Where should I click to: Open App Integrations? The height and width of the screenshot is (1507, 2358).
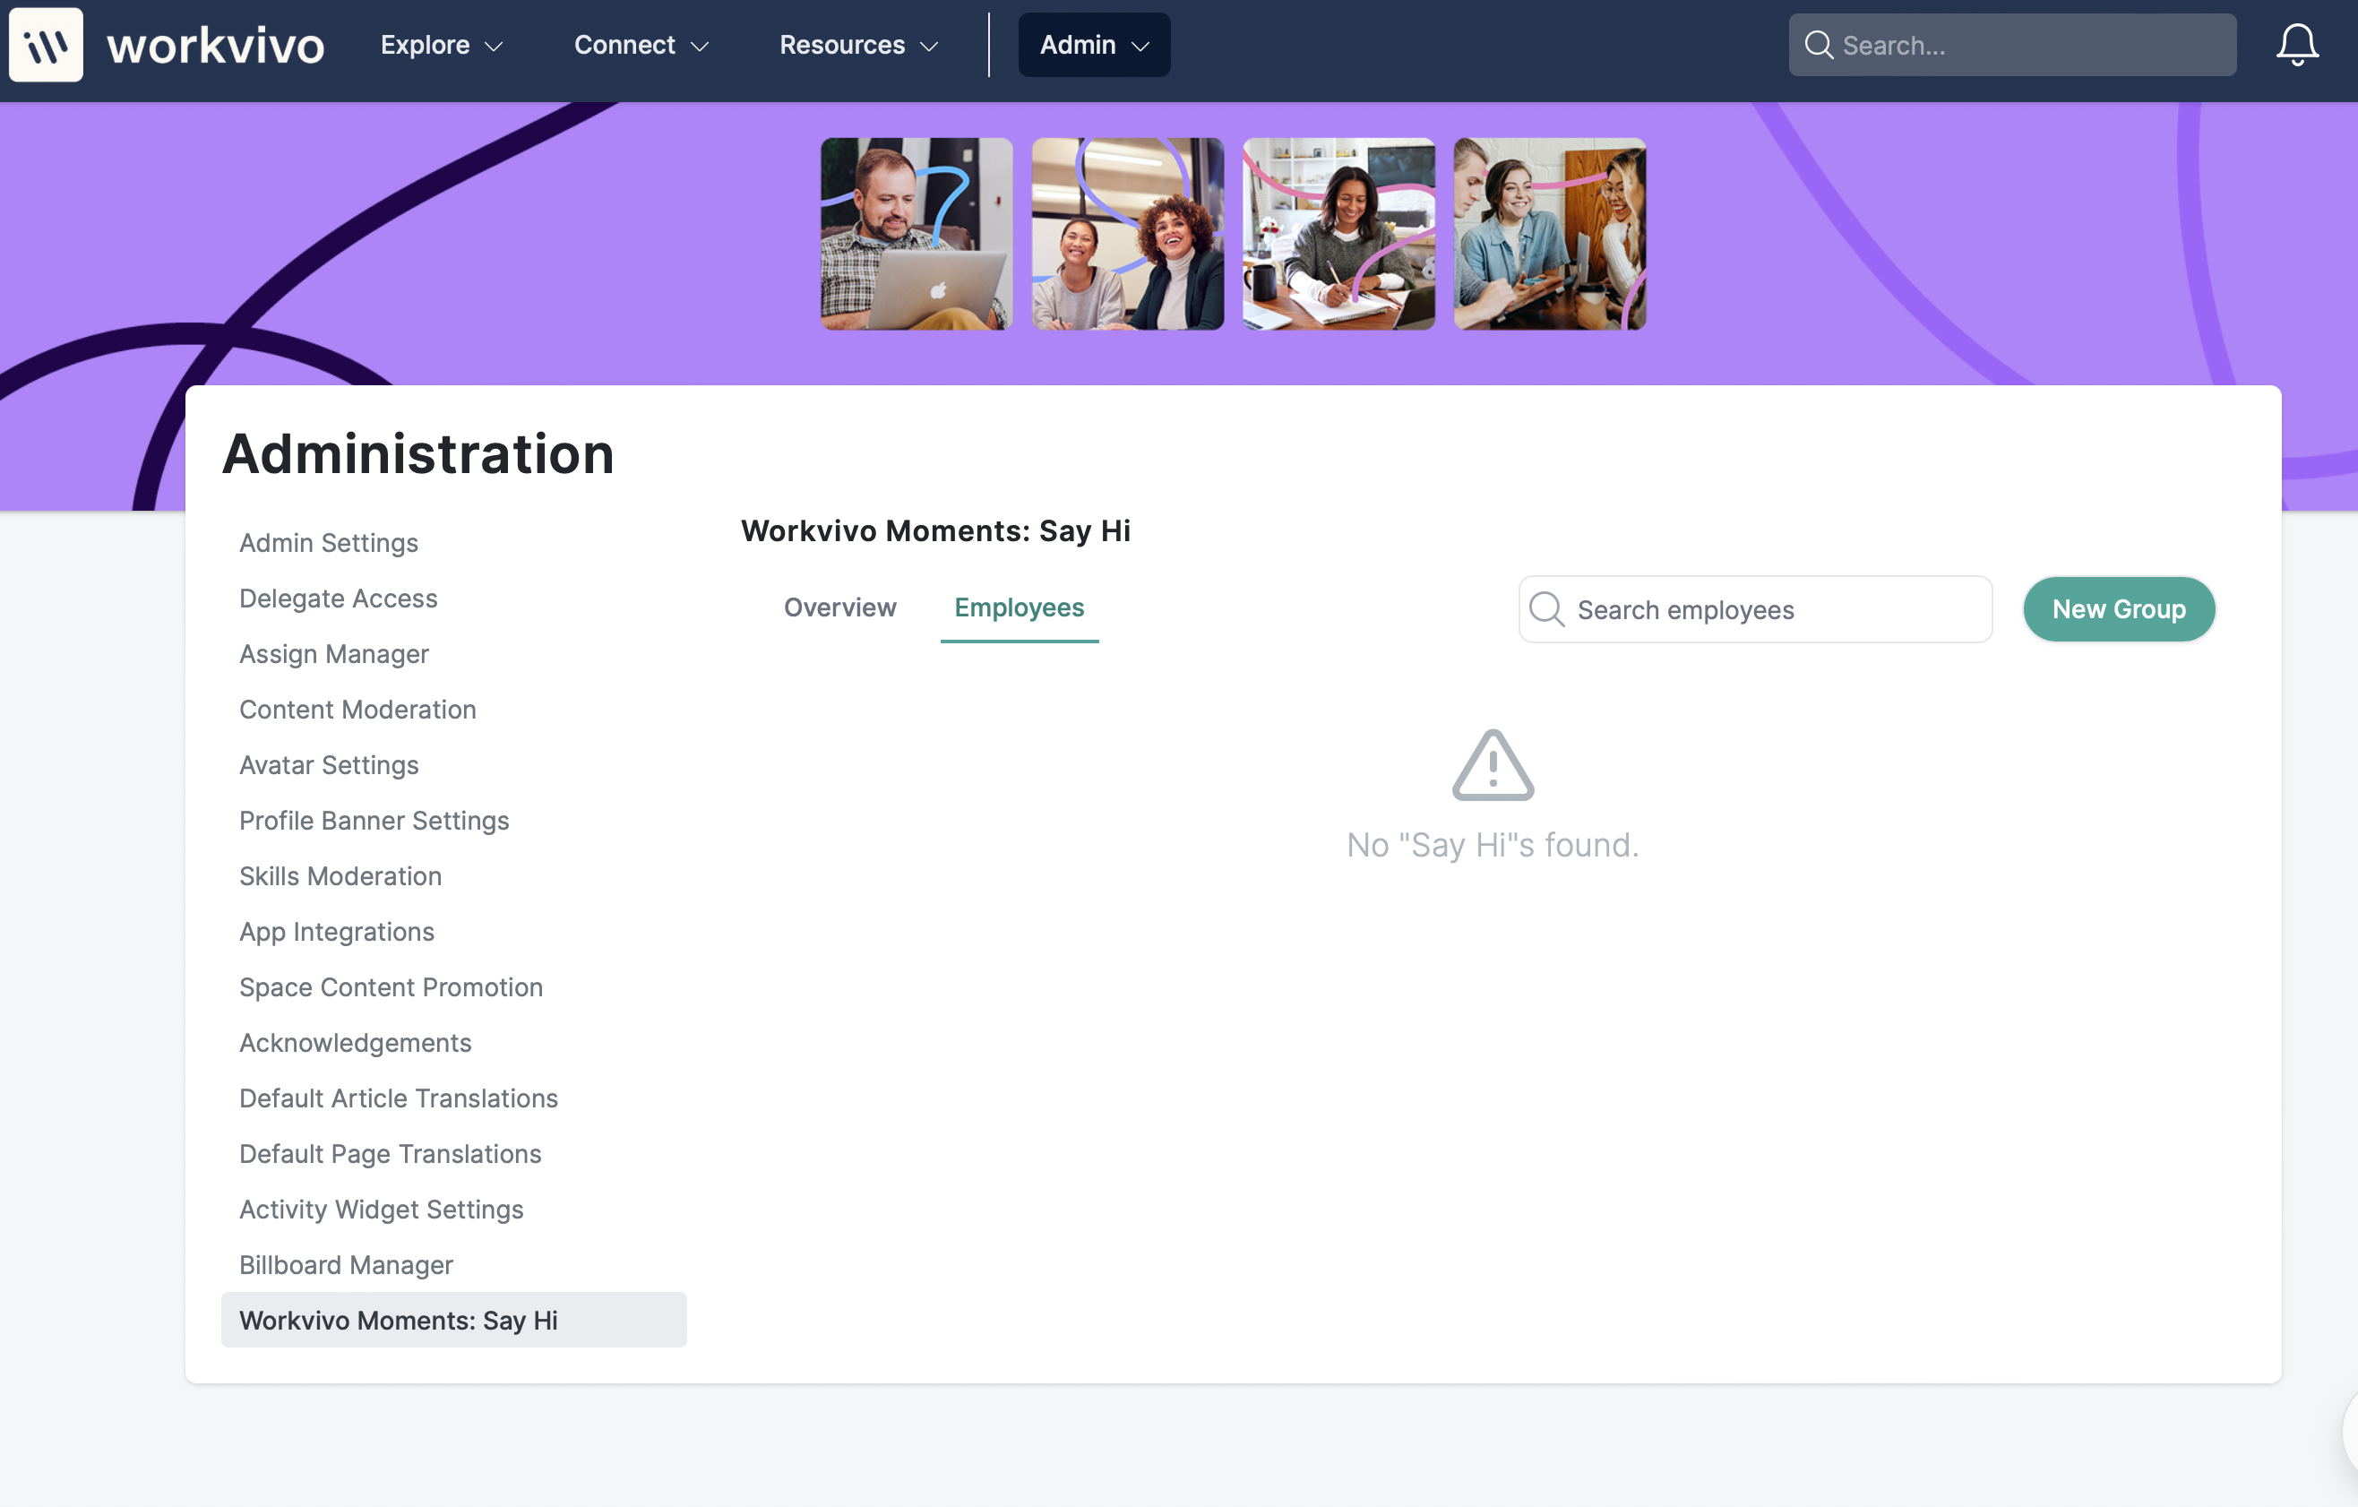click(x=337, y=931)
